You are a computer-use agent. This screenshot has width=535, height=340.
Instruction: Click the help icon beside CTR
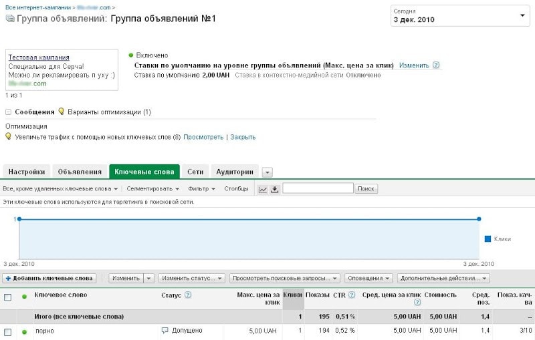(351, 295)
